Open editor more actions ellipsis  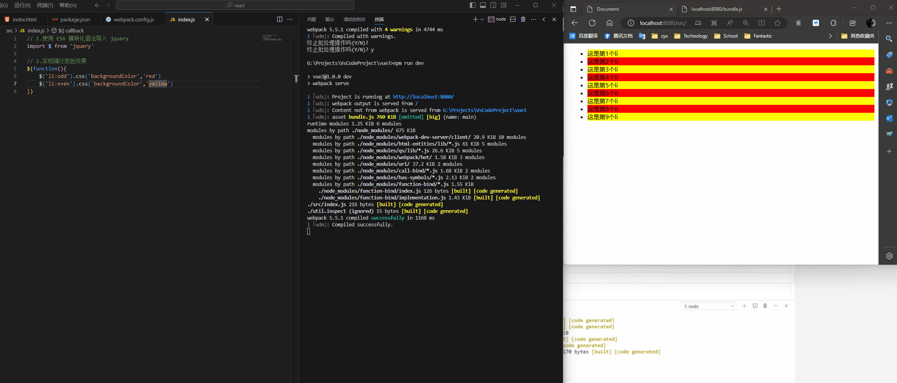[290, 19]
